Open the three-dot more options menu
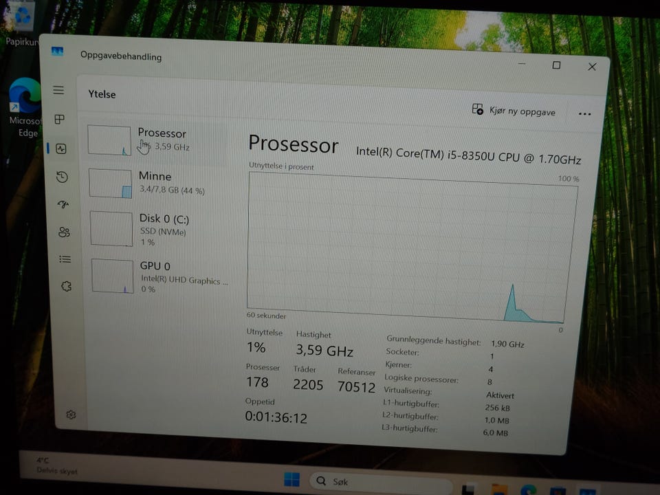Viewport: 660px width, 495px height. coord(584,113)
